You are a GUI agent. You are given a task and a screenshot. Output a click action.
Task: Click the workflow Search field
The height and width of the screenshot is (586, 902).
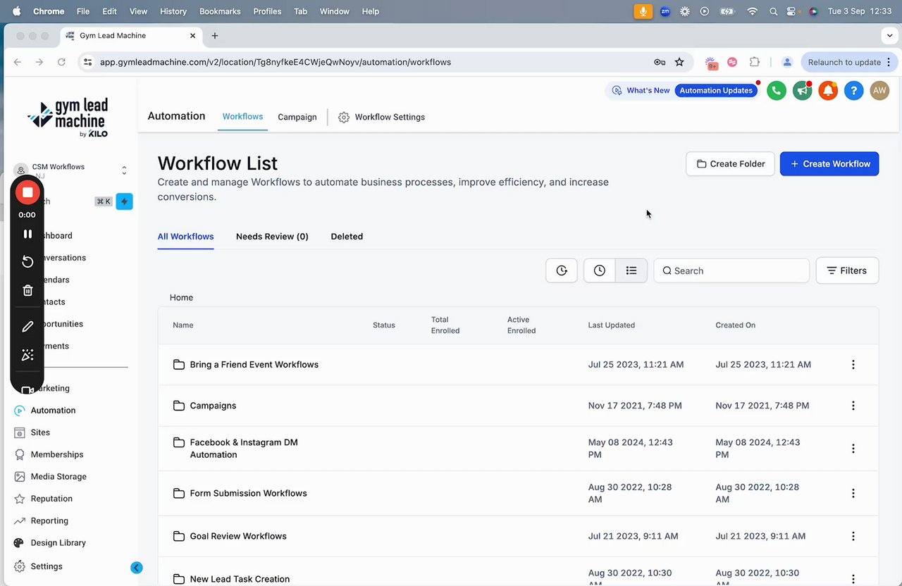pos(731,270)
